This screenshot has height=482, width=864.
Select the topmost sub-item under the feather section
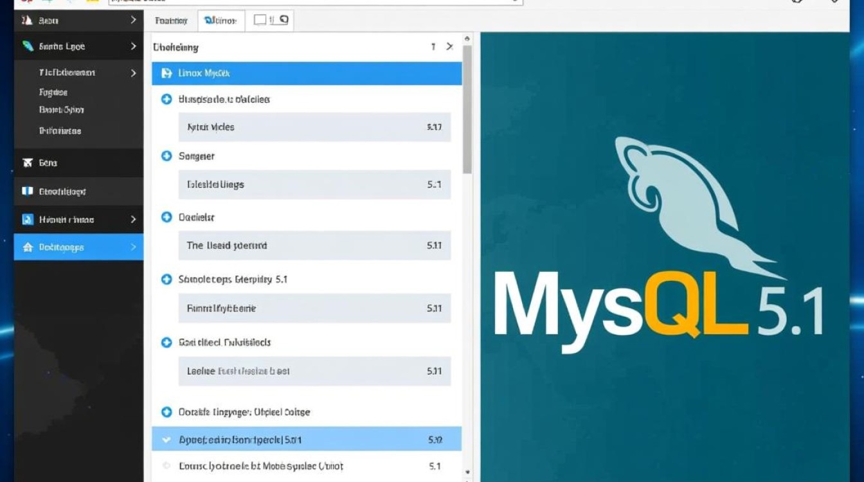coord(84,73)
